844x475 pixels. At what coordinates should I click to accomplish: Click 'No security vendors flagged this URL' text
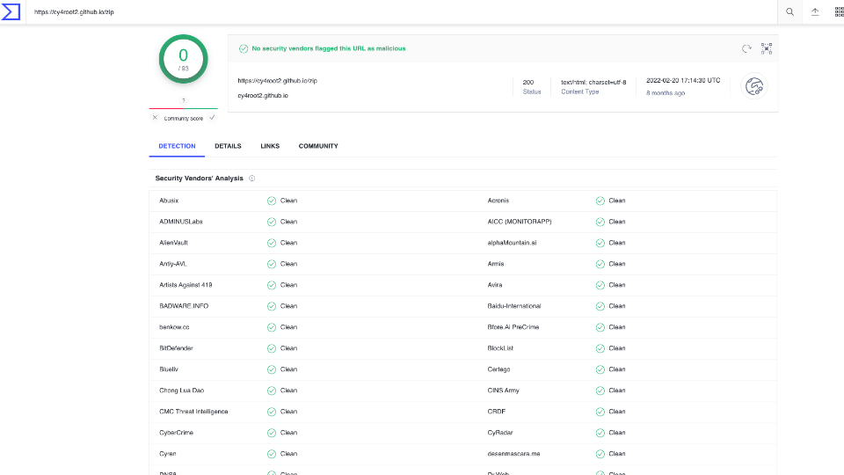(329, 48)
